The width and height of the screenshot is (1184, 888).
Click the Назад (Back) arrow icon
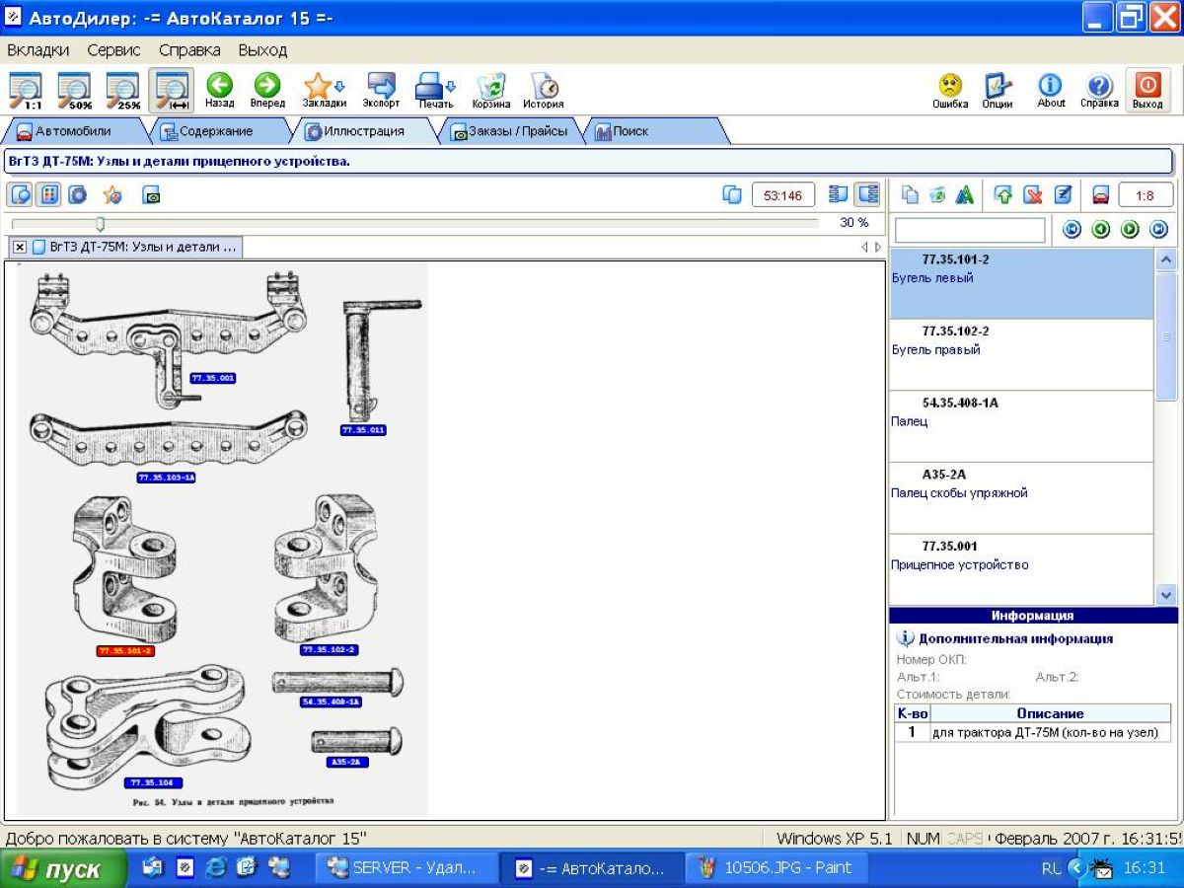219,86
